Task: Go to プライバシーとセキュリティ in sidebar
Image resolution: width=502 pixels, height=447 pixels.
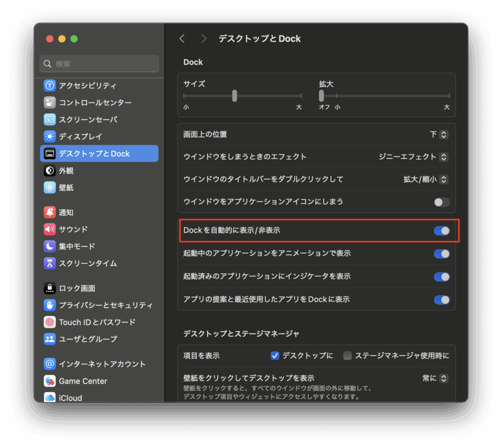Action: 105,306
